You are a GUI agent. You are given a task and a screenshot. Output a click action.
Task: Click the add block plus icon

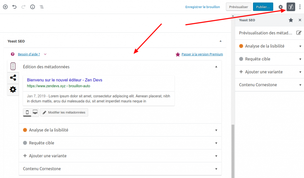[x=5, y=7]
